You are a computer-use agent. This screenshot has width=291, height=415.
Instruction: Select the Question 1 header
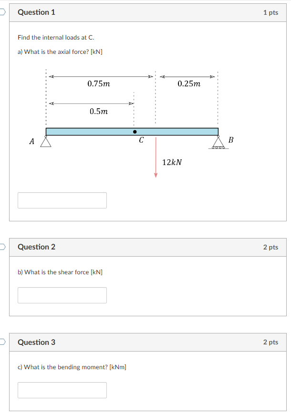pyautogui.click(x=36, y=12)
